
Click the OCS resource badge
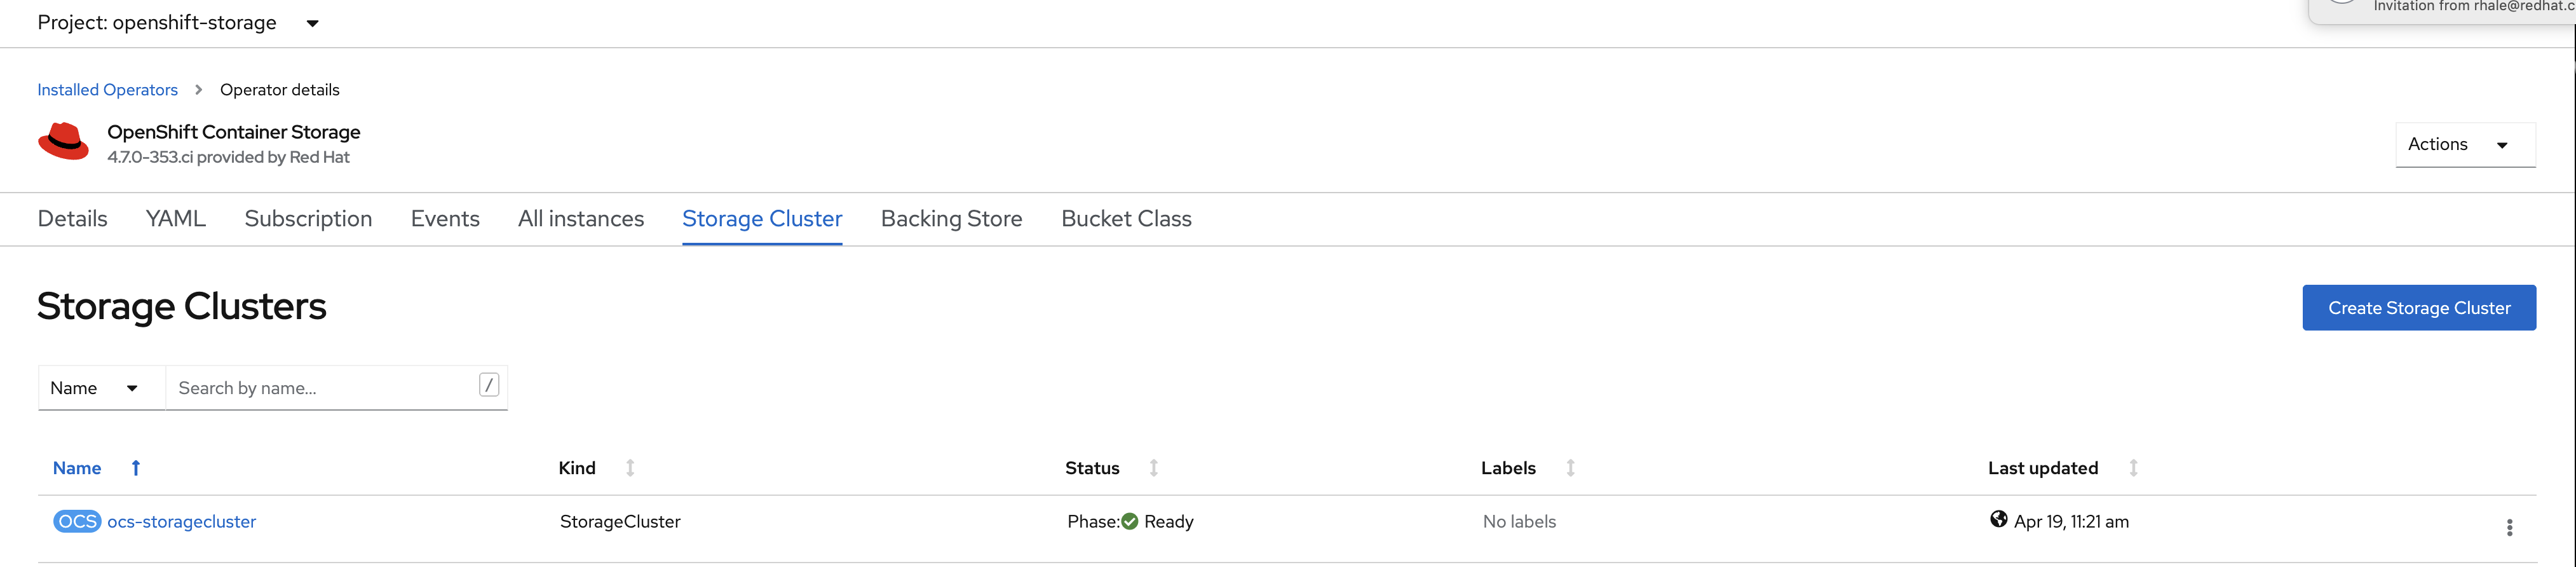click(77, 521)
